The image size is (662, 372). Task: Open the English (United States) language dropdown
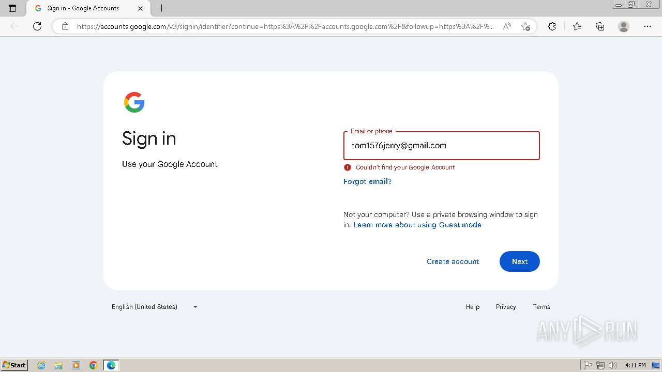coord(155,307)
